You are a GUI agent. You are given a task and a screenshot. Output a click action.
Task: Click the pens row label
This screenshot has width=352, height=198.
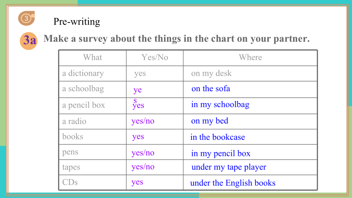70,152
